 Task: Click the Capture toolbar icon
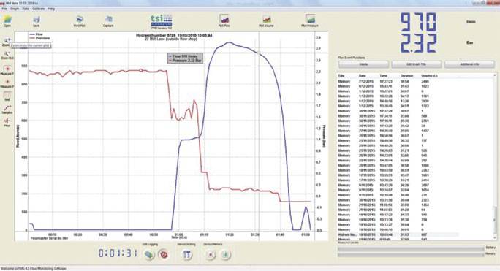(108, 20)
